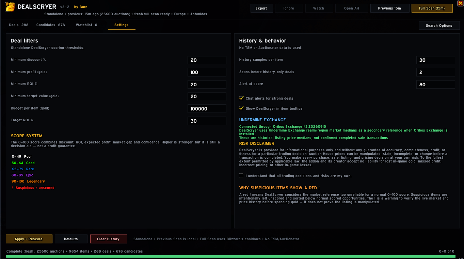Click the DEALSCRYER title text
The width and height of the screenshot is (464, 259).
point(37,7)
